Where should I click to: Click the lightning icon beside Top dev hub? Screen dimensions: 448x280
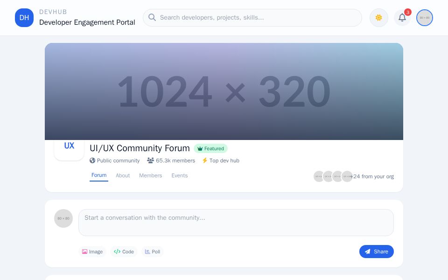(204, 161)
